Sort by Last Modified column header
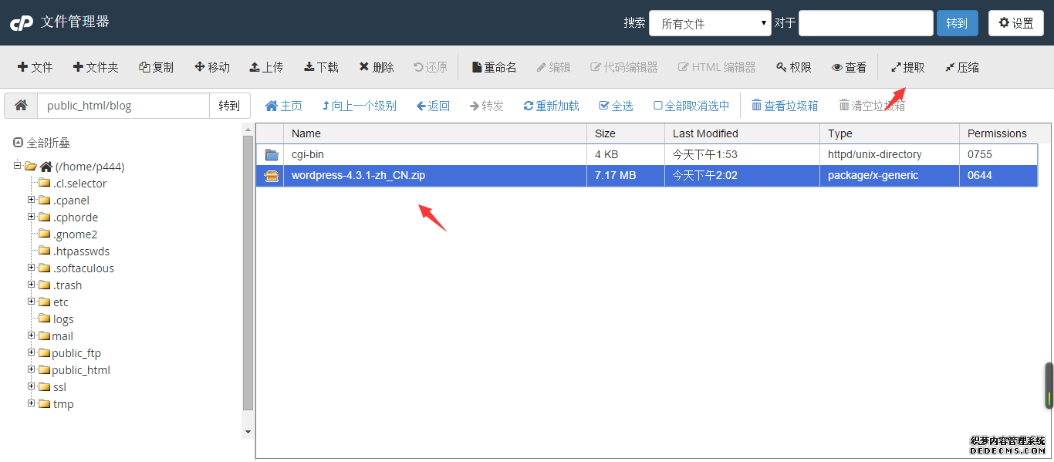The height and width of the screenshot is (462, 1054). tap(742, 133)
